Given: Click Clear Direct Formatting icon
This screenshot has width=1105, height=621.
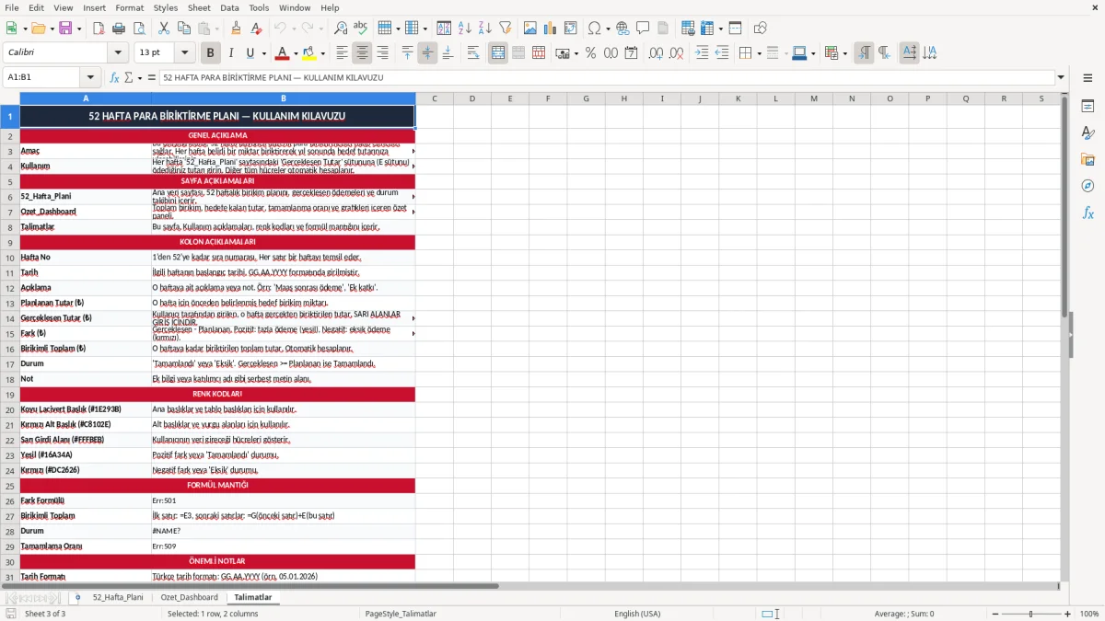Looking at the screenshot, I should pyautogui.click(x=256, y=29).
